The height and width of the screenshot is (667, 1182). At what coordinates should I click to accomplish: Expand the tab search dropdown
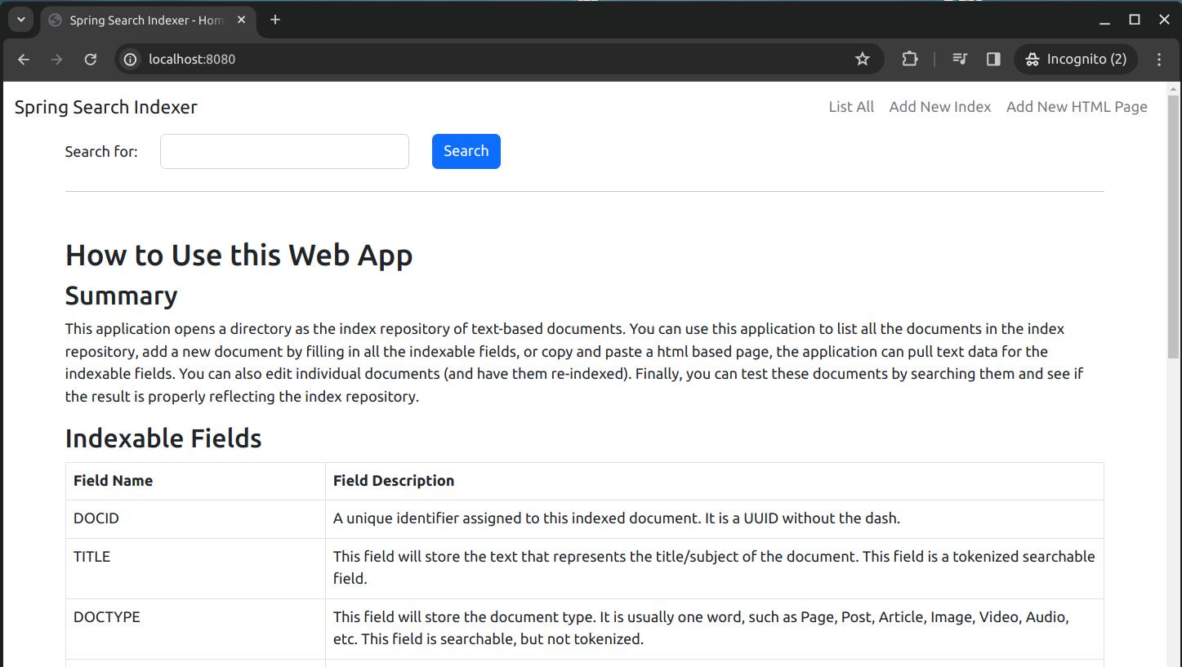21,20
